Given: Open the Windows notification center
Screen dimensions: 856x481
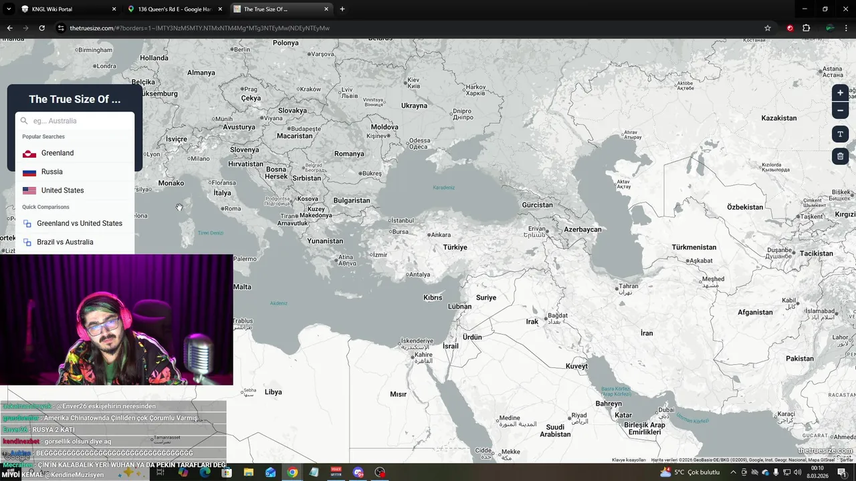Looking at the screenshot, I should point(842,472).
